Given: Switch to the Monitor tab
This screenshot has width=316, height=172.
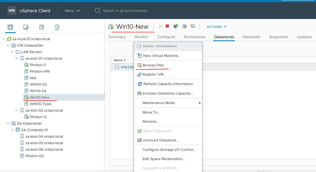Looking at the screenshot, I should pos(142,37).
